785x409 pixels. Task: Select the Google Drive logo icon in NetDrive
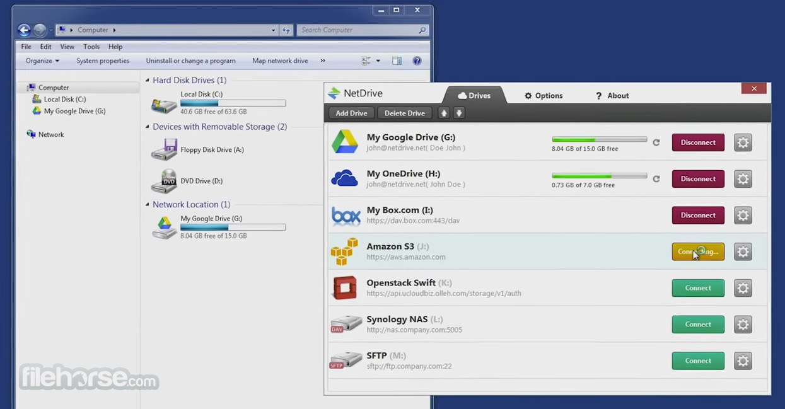345,142
